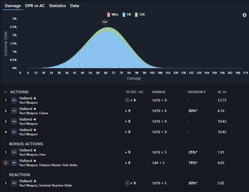This screenshot has width=249, height=192.
Task: Click minus button on Hew bonus action
Action: pos(14,152)
